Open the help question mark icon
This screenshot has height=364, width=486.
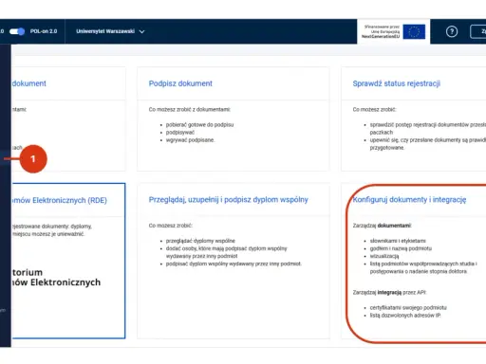452,31
